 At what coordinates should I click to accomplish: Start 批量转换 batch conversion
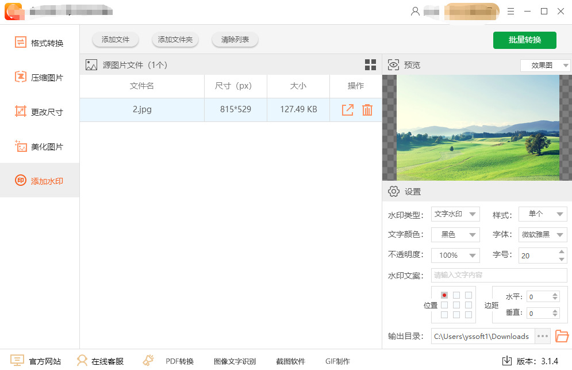point(525,40)
